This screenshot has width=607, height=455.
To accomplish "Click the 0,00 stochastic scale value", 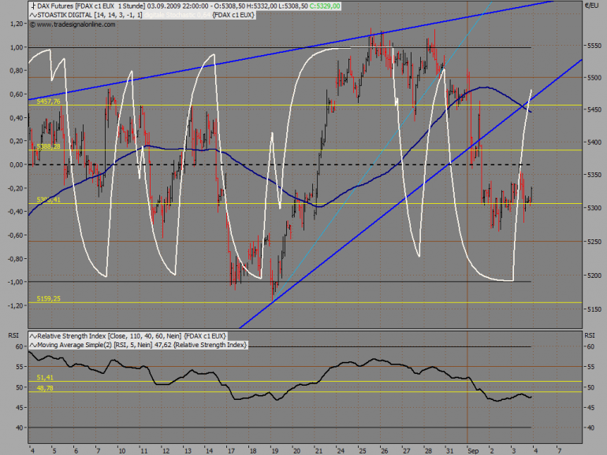I will tap(17, 165).
